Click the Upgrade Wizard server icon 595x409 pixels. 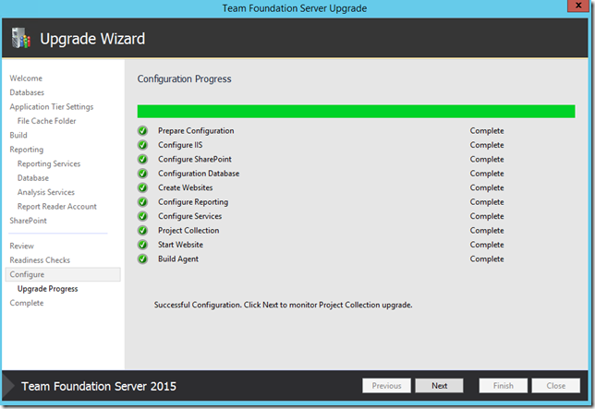coord(21,38)
